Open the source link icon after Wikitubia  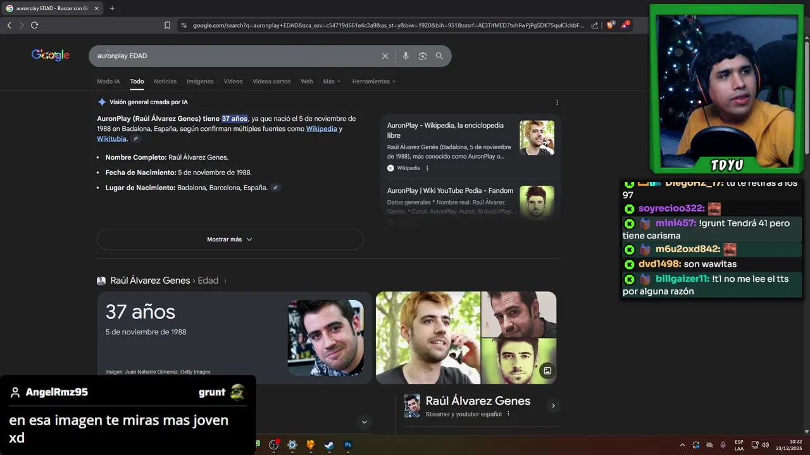tap(135, 139)
